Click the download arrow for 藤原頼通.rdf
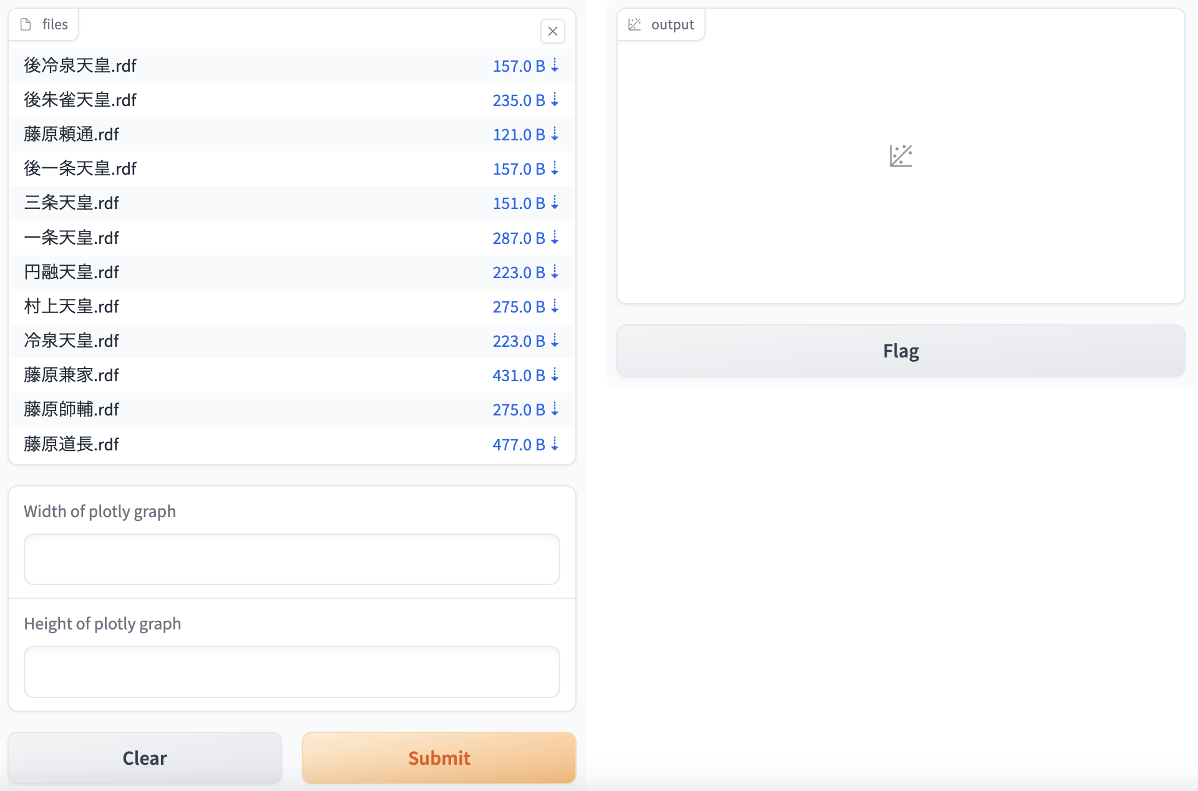This screenshot has width=1198, height=791. tap(555, 134)
